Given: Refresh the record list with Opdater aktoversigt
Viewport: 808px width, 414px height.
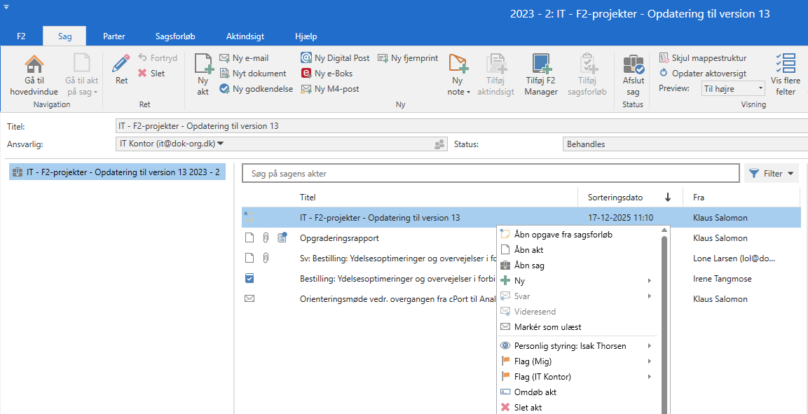Looking at the screenshot, I should tap(703, 73).
